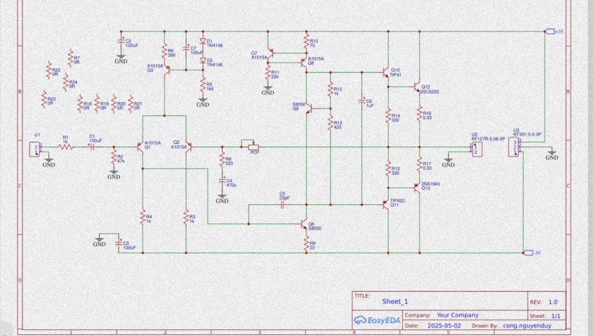
Task: Select feedback resistor R8 220
Action: click(222, 160)
